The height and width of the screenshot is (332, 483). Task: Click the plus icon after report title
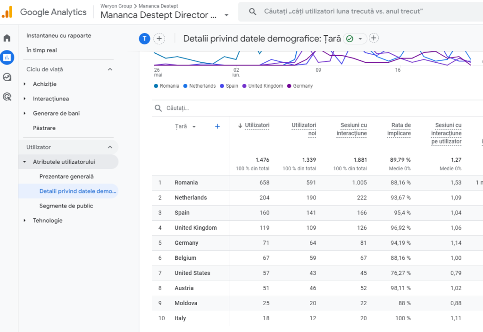(x=374, y=38)
